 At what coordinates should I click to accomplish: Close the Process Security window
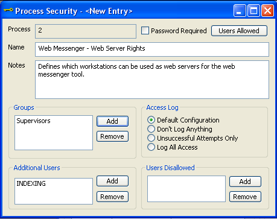click(267, 10)
